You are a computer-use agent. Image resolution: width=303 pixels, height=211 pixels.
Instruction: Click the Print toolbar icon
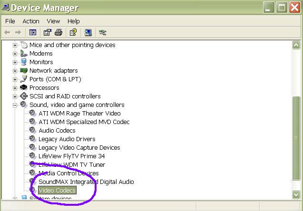coord(59,32)
